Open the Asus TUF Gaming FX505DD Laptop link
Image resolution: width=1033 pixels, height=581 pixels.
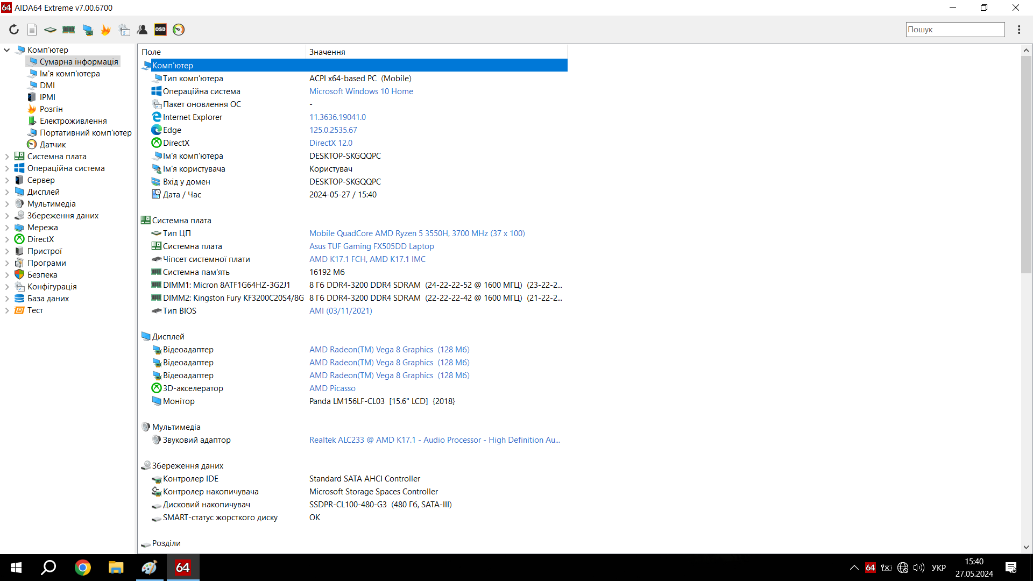coord(371,246)
